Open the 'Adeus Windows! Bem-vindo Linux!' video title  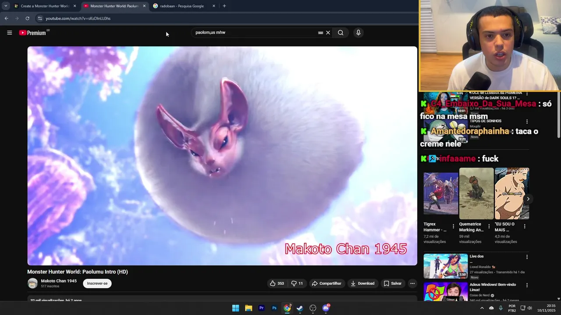[493, 287]
